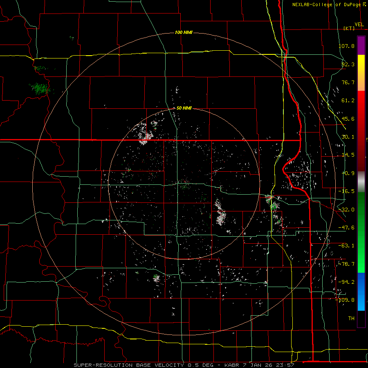This screenshot has width=368, height=368.
Task: Click the NEXLAB-College of DuPage label
Action: coord(326,4)
